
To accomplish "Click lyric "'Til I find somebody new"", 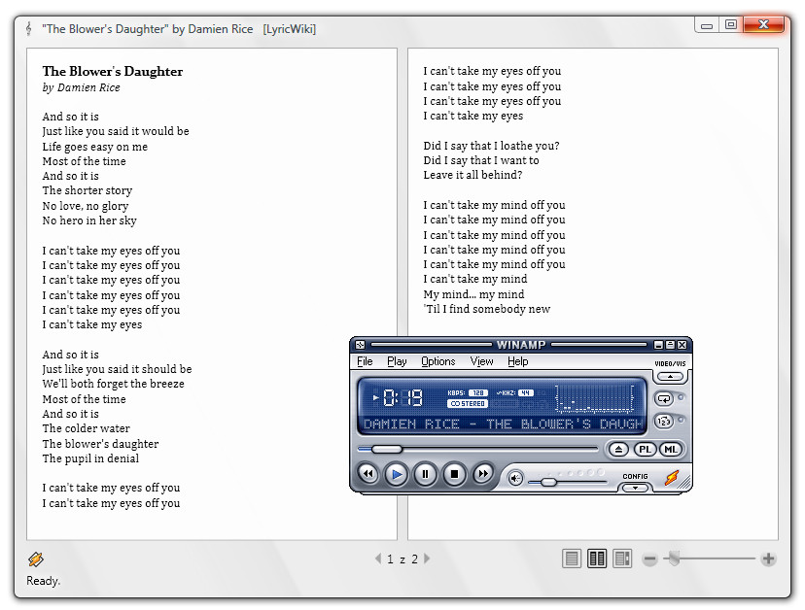I will point(487,309).
